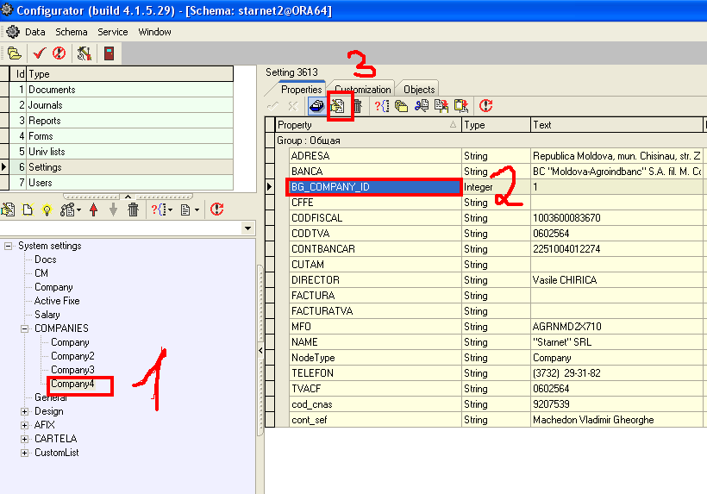Click the question brace filter icon in the tree toolbar
The image size is (707, 494).
pyautogui.click(x=159, y=209)
